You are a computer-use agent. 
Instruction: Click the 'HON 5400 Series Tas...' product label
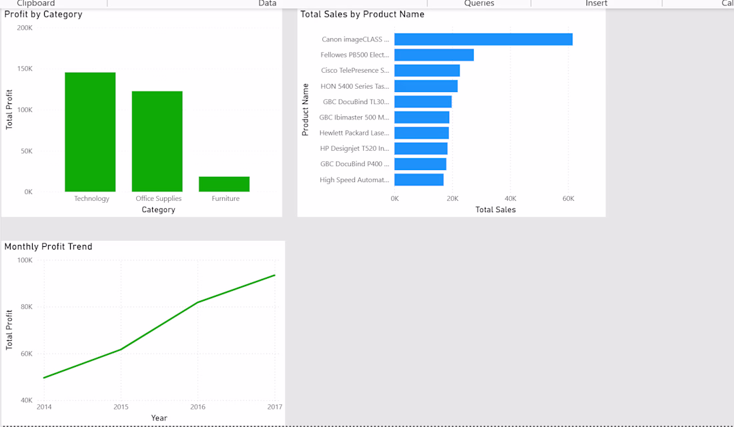pos(355,86)
